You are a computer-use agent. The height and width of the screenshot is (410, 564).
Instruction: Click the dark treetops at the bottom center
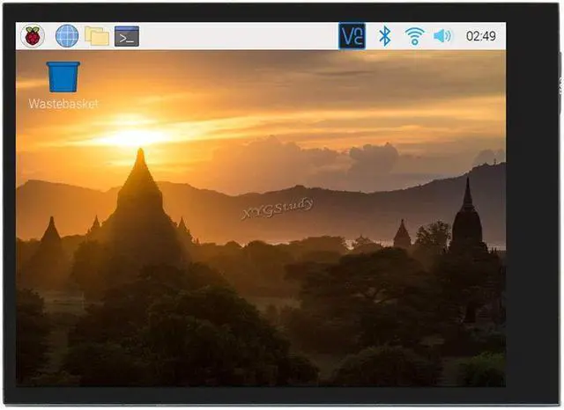pos(264,352)
